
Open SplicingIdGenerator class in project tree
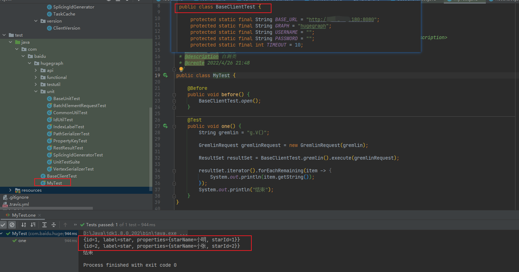coord(74,7)
